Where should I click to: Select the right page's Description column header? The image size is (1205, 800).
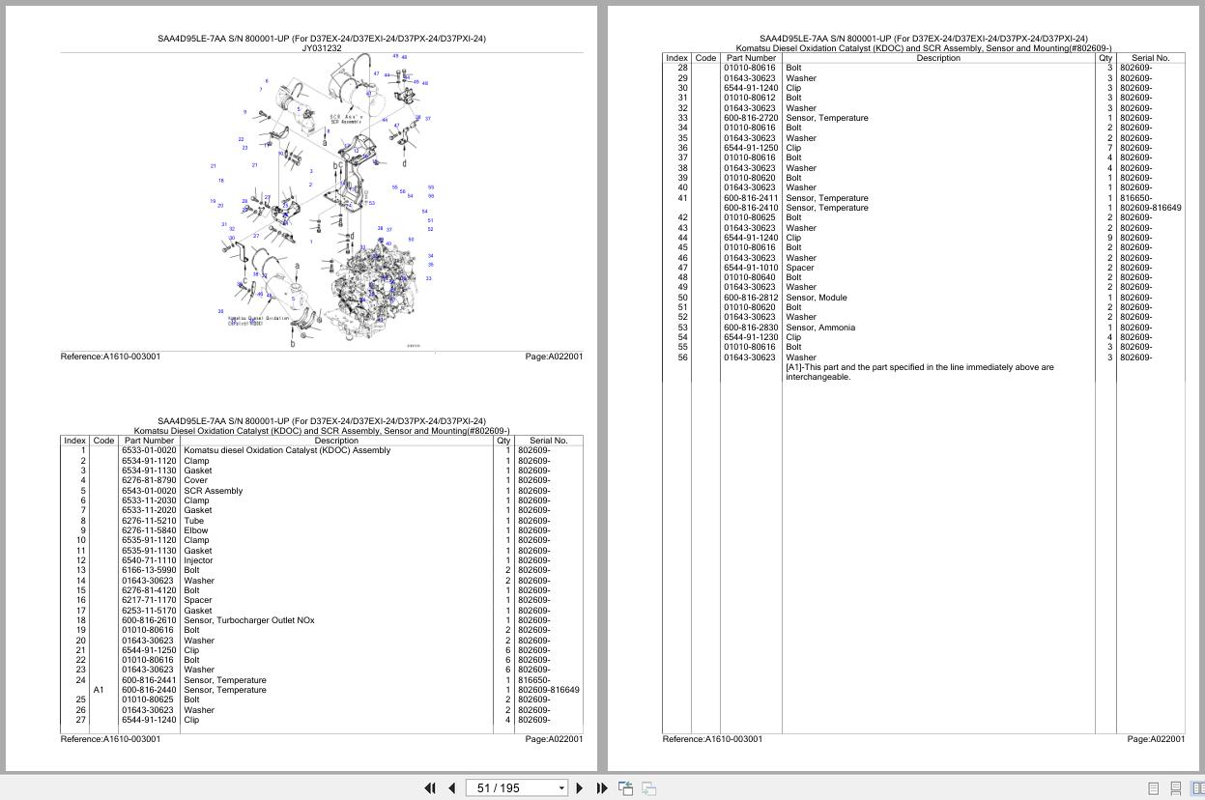point(938,58)
